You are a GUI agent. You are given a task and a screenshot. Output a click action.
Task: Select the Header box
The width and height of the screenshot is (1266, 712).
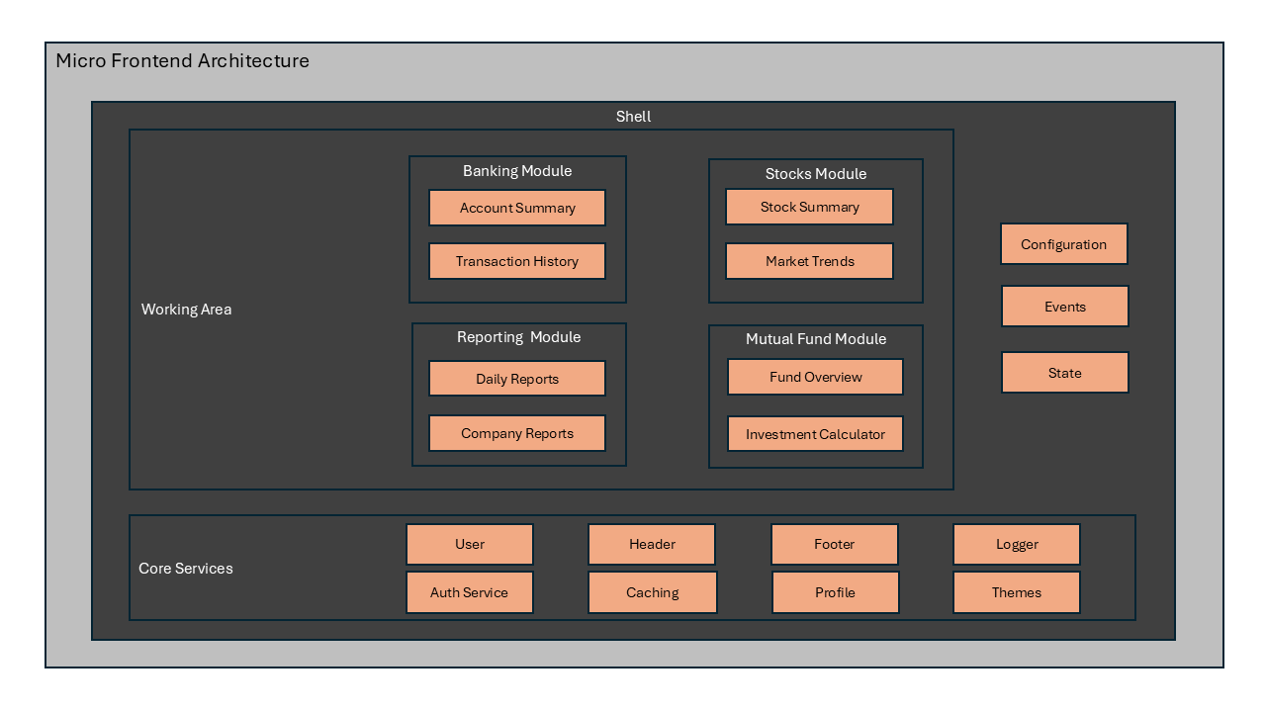point(652,544)
